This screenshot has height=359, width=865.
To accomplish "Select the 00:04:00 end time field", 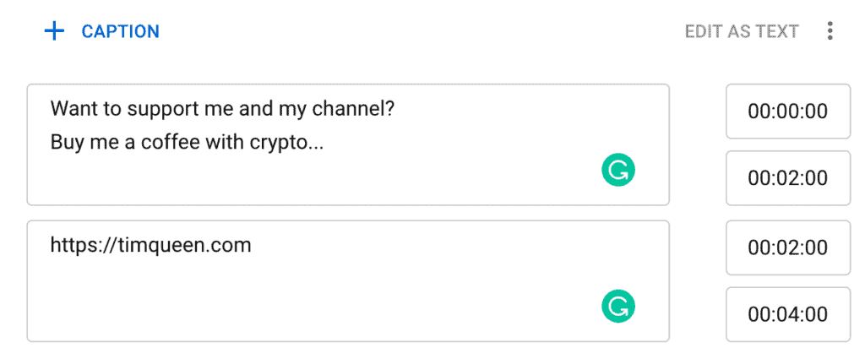I will pos(787,315).
